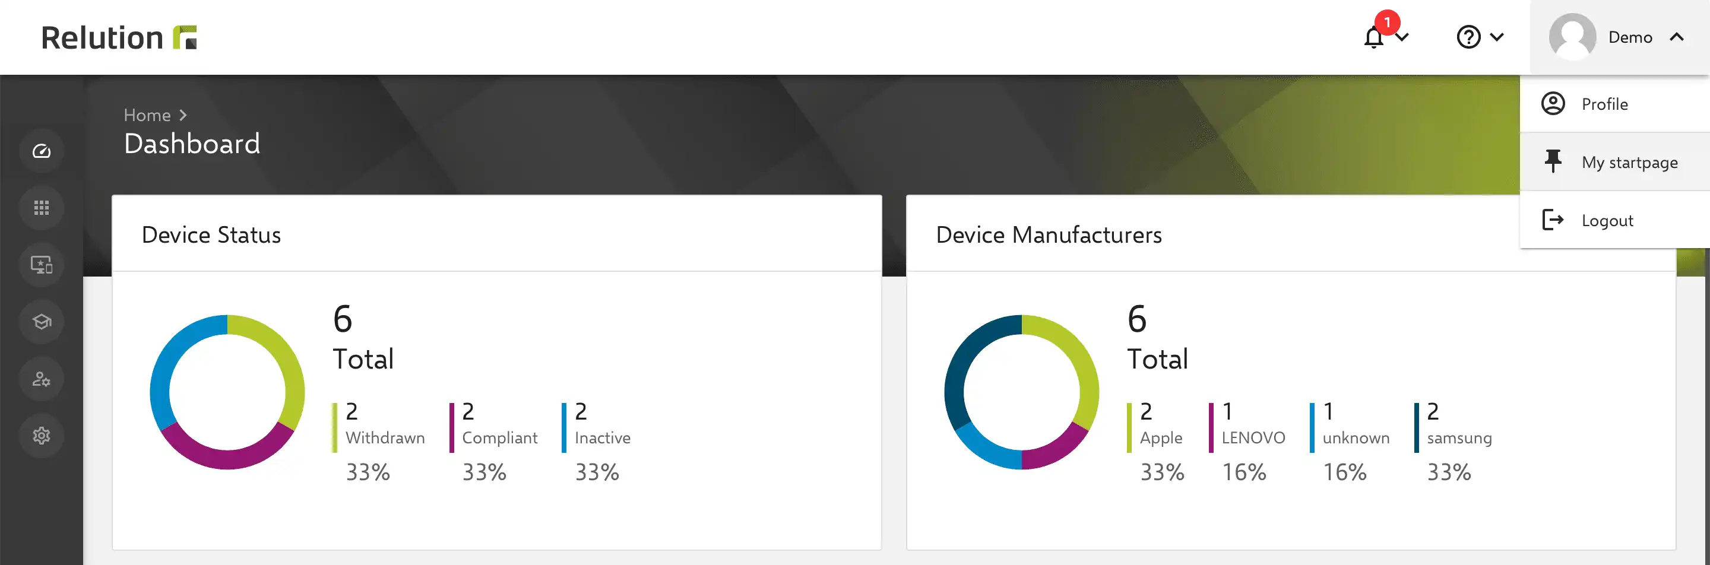
Task: Click the dark teal bar beside samsung
Action: tap(1416, 428)
